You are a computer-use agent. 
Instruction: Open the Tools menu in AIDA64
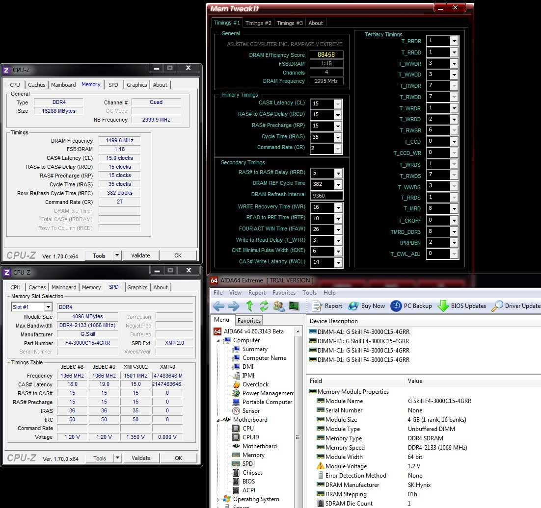click(309, 293)
